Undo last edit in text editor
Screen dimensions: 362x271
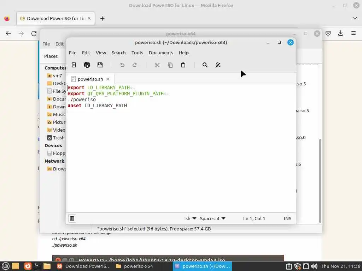(x=122, y=65)
